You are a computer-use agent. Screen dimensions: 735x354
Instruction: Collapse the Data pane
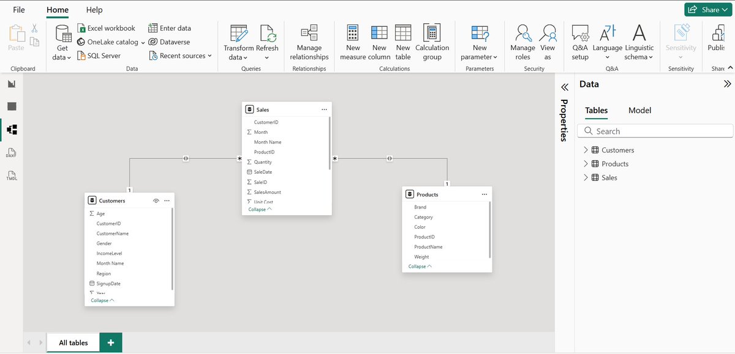pos(728,84)
